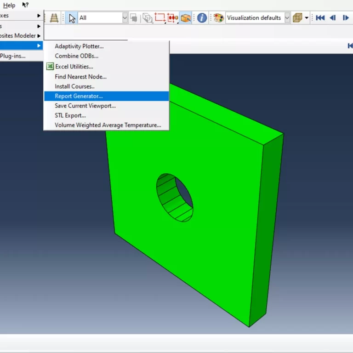
Task: Click Excel Utilities menu entry
Action: (x=74, y=67)
